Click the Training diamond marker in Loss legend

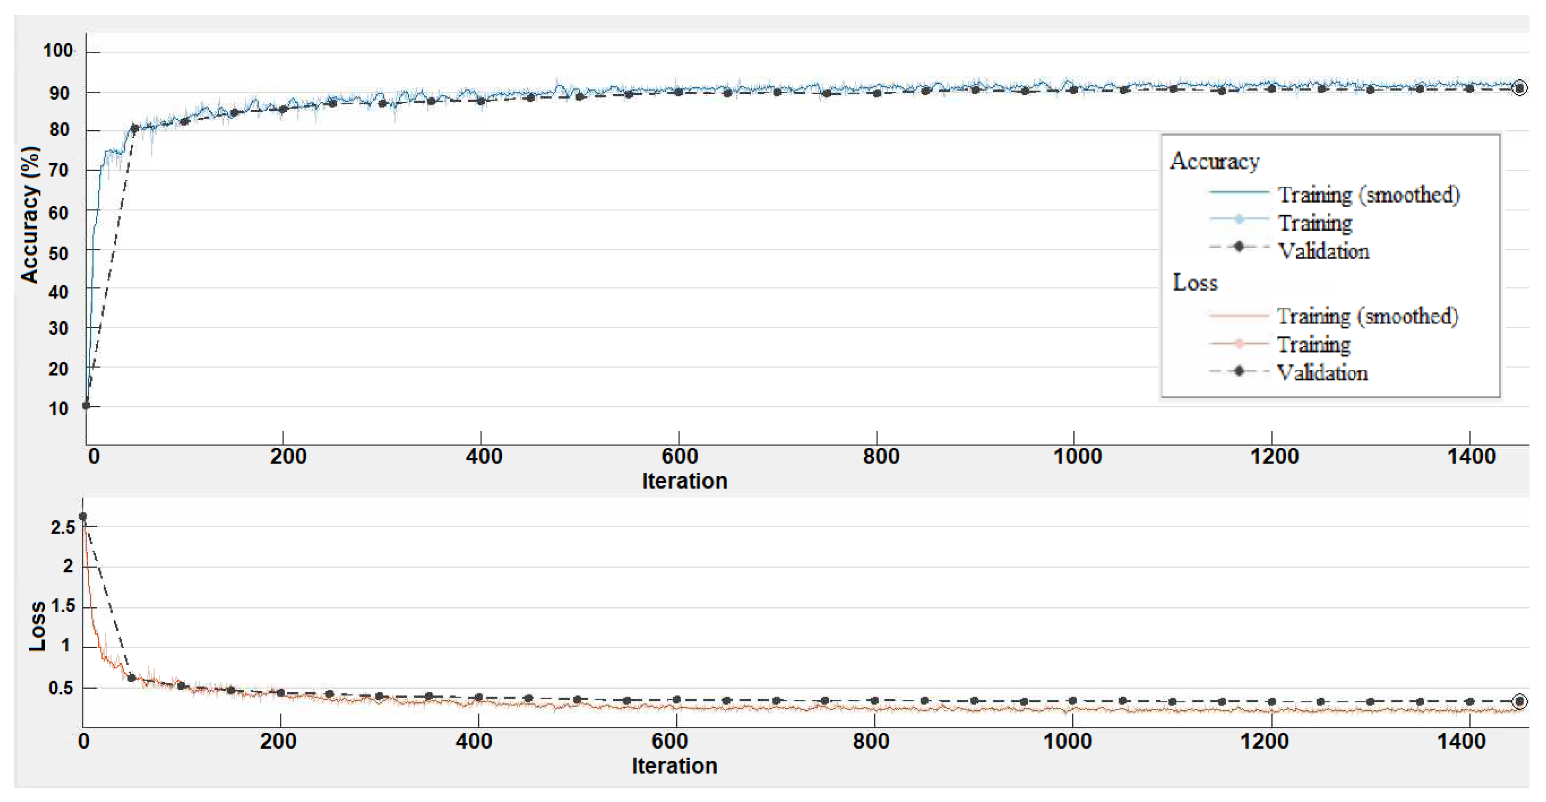pyautogui.click(x=1239, y=343)
